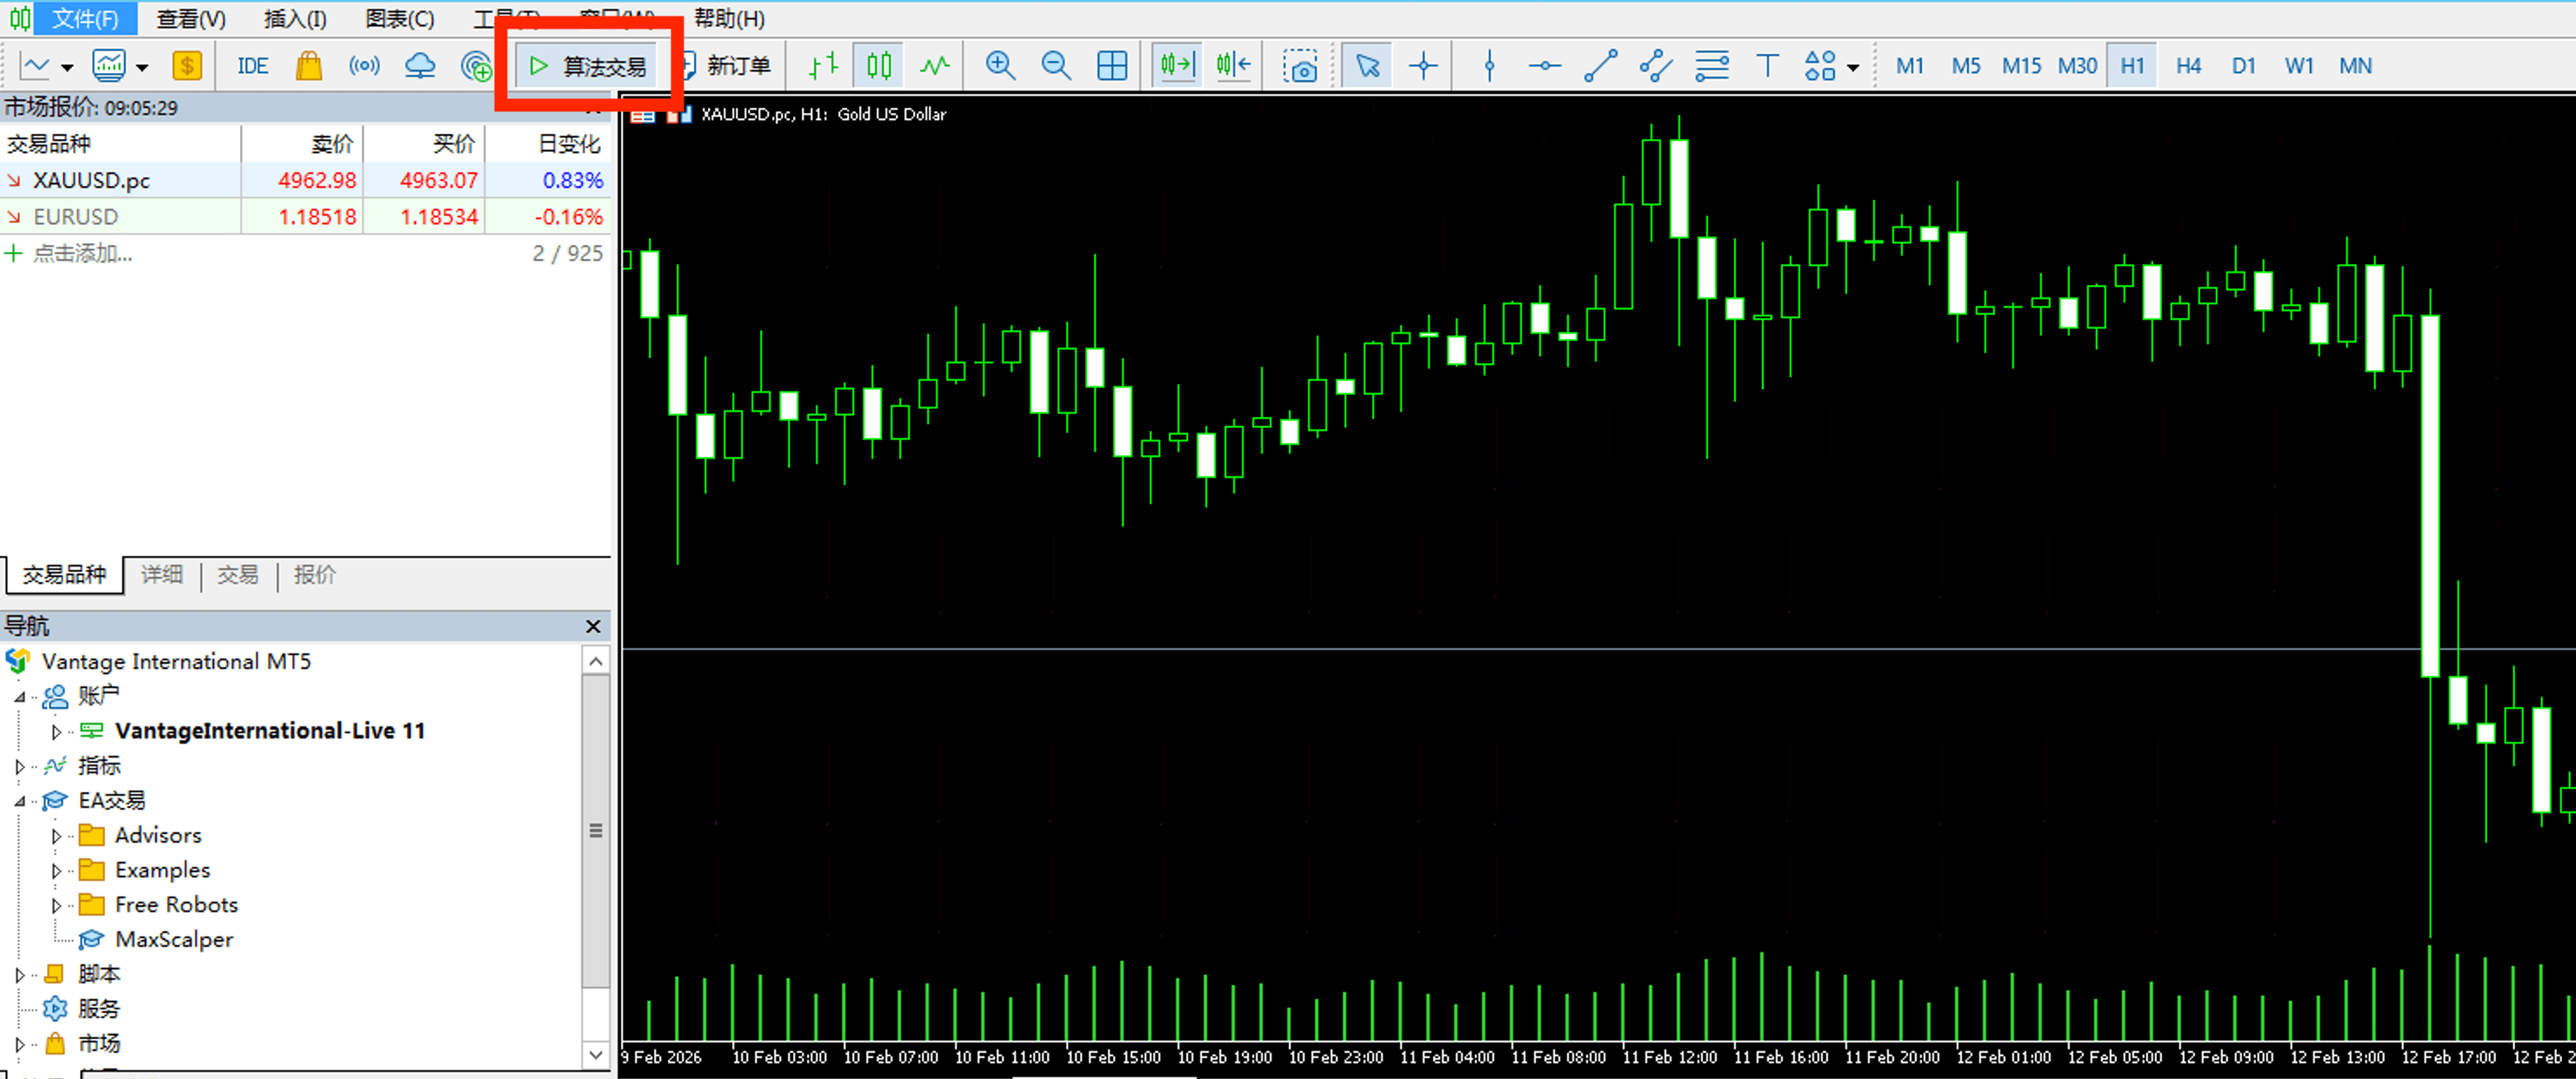The image size is (2576, 1079).
Task: Toggle auto-scroll chart to latest bar
Action: click(1176, 65)
